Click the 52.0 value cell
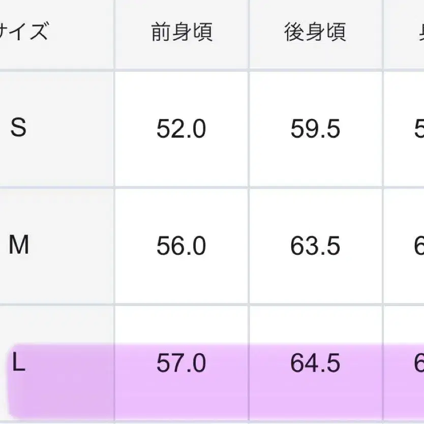This screenshot has width=424, height=424. [x=181, y=129]
